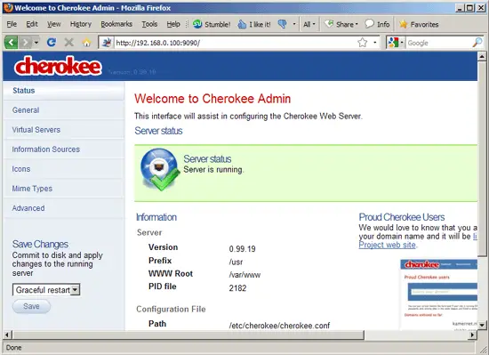
Task: Click the thumbs-up I like it! icon
Action: [x=242, y=24]
